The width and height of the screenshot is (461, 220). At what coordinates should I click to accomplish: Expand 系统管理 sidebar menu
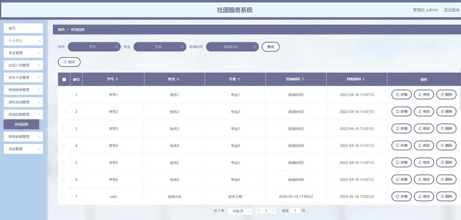[23, 149]
